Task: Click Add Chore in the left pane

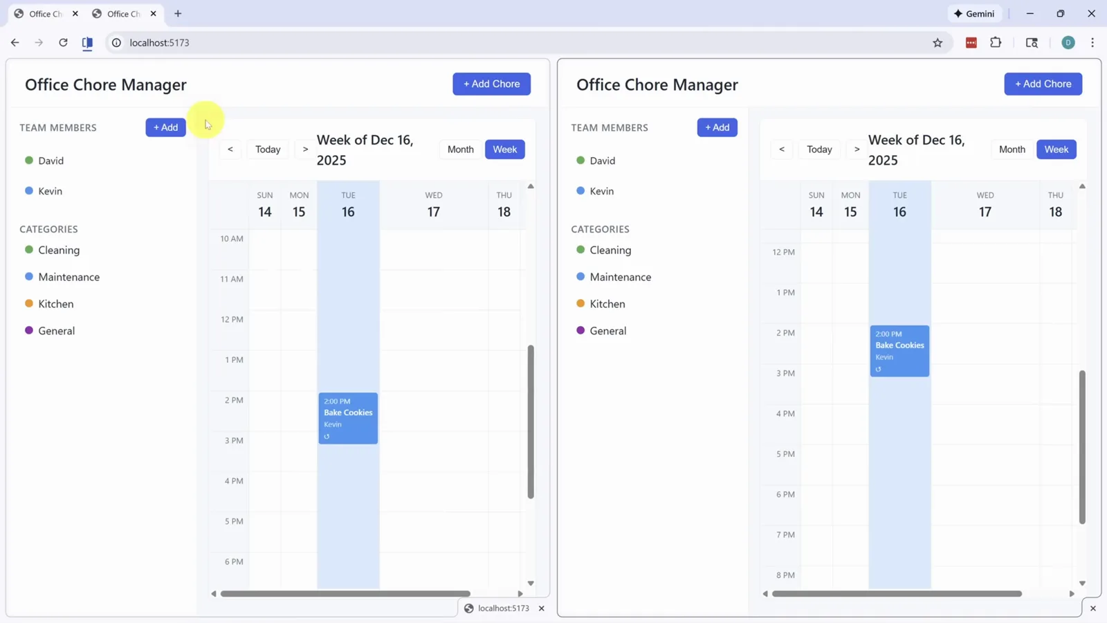Action: click(491, 84)
